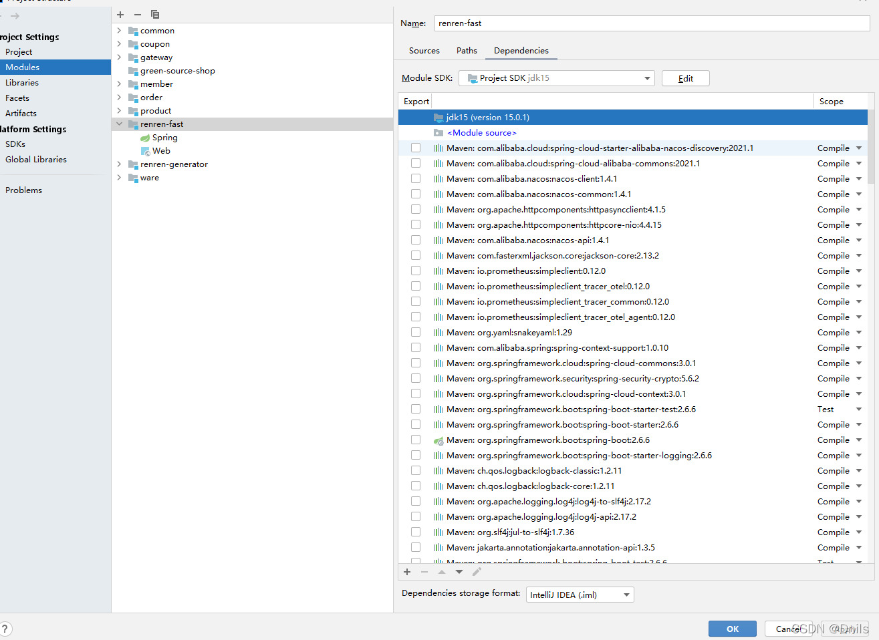The image size is (879, 640).
Task: Expand common module tree node
Action: [x=120, y=31]
